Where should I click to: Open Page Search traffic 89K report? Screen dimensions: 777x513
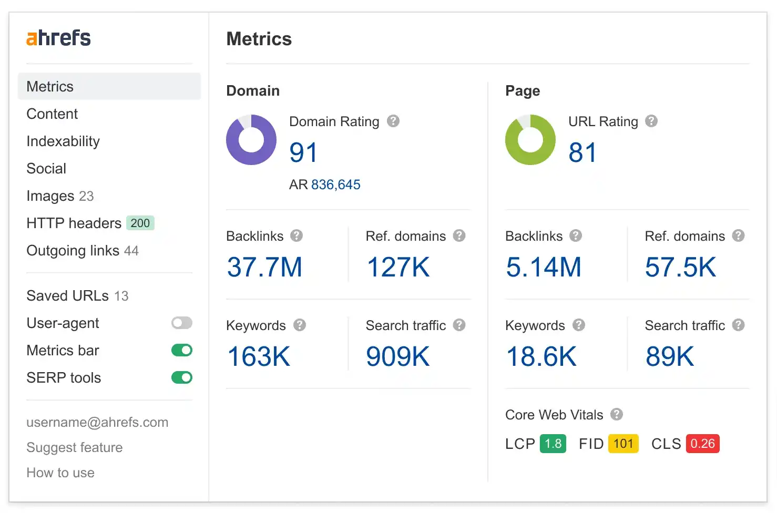(x=670, y=356)
